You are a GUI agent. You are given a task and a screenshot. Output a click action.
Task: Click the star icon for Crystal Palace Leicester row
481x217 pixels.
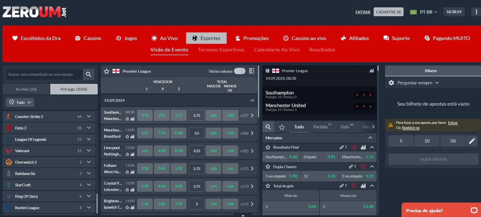tap(127, 190)
